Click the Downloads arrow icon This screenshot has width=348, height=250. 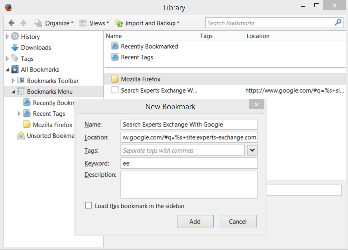click(x=15, y=47)
